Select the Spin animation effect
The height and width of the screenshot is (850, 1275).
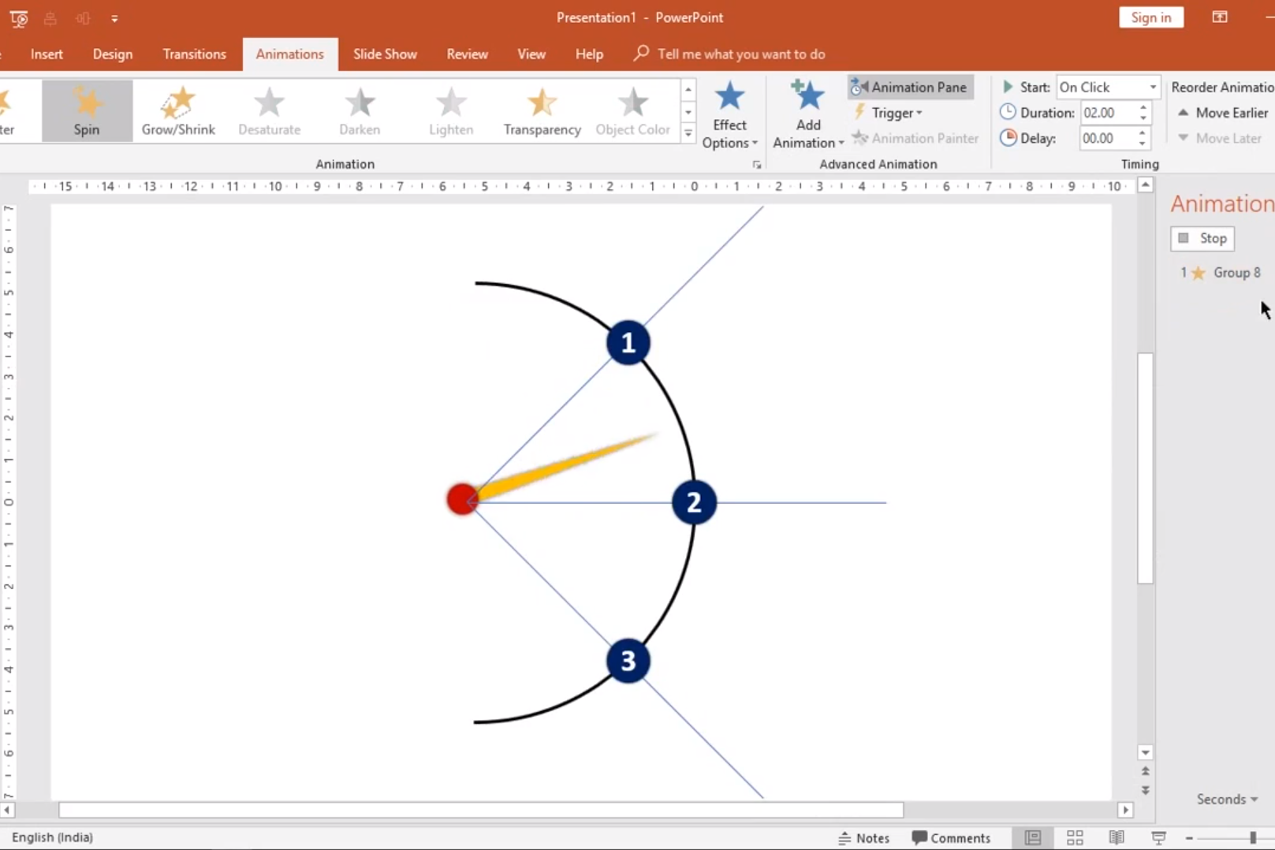point(87,111)
